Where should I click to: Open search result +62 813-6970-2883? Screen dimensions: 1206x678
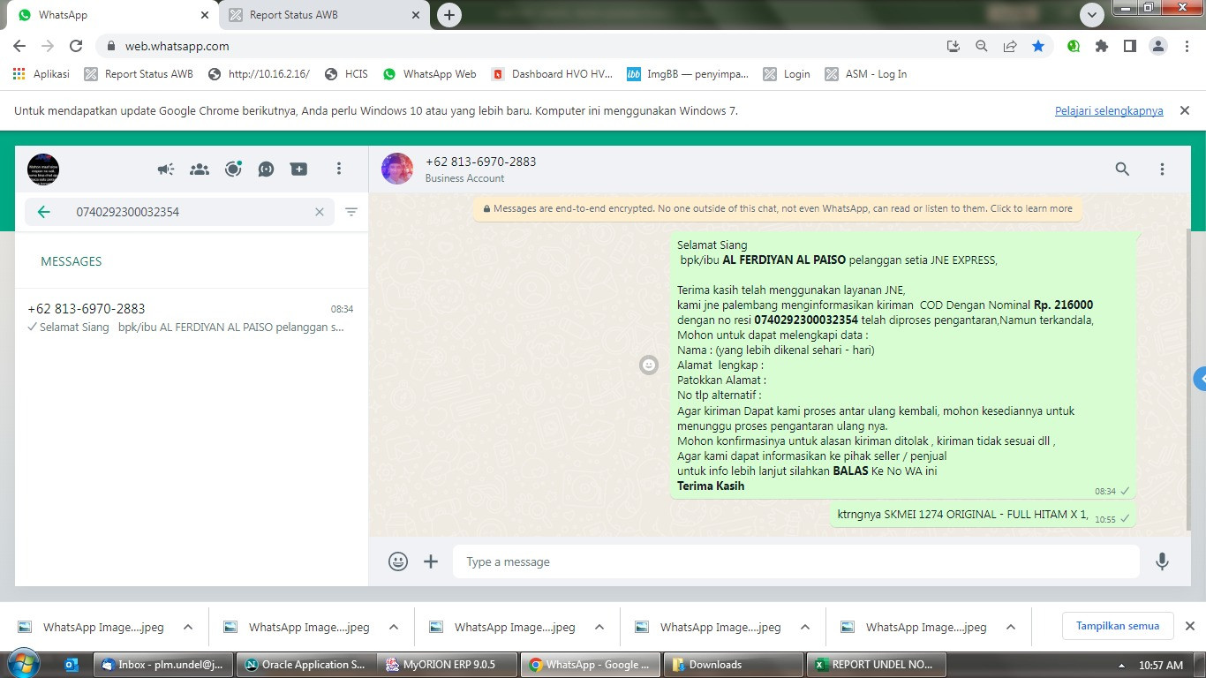click(x=191, y=318)
